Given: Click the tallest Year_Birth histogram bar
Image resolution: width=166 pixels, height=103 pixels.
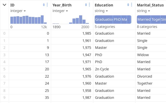Looking at the screenshot, I should point(80,20).
